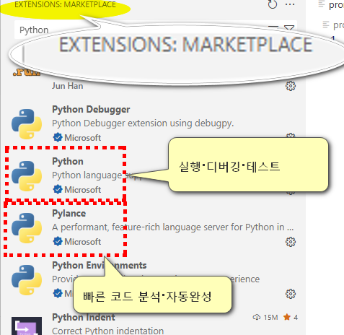Open manage gear for Jun Han extension
344x335 pixels.
(291, 86)
